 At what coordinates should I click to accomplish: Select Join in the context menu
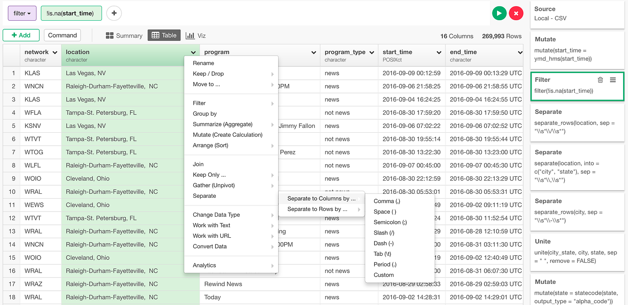(231, 164)
